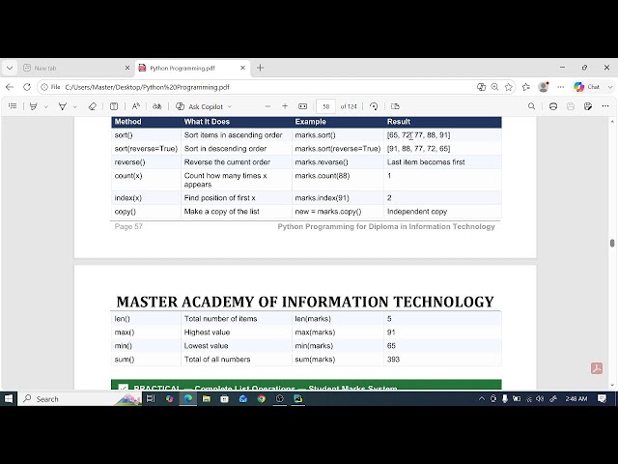Click the Save icon in PDF toolbar
The height and width of the screenshot is (464, 618).
click(x=571, y=106)
